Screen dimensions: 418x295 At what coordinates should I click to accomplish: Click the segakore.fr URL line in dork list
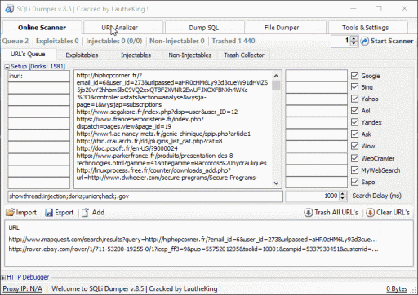[157, 112]
